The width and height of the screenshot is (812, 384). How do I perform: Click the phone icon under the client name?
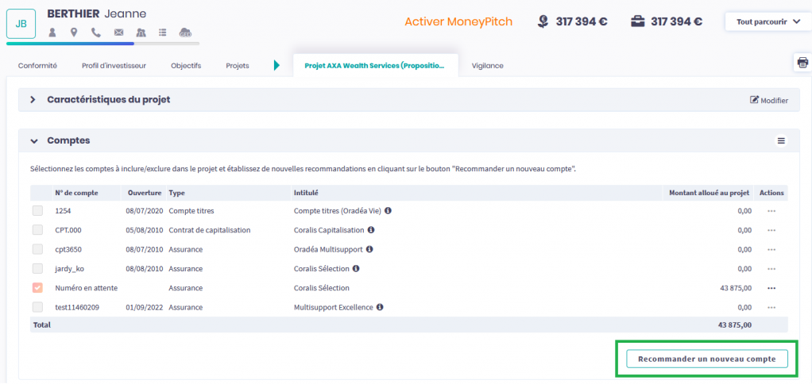(x=96, y=33)
